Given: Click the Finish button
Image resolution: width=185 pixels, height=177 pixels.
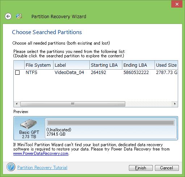Looking at the screenshot, I should (141, 168).
